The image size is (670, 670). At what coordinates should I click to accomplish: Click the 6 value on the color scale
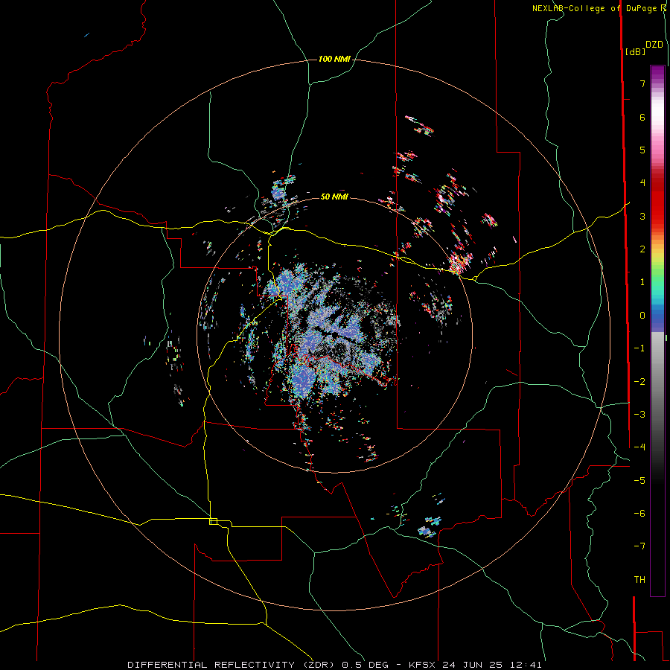(x=642, y=117)
